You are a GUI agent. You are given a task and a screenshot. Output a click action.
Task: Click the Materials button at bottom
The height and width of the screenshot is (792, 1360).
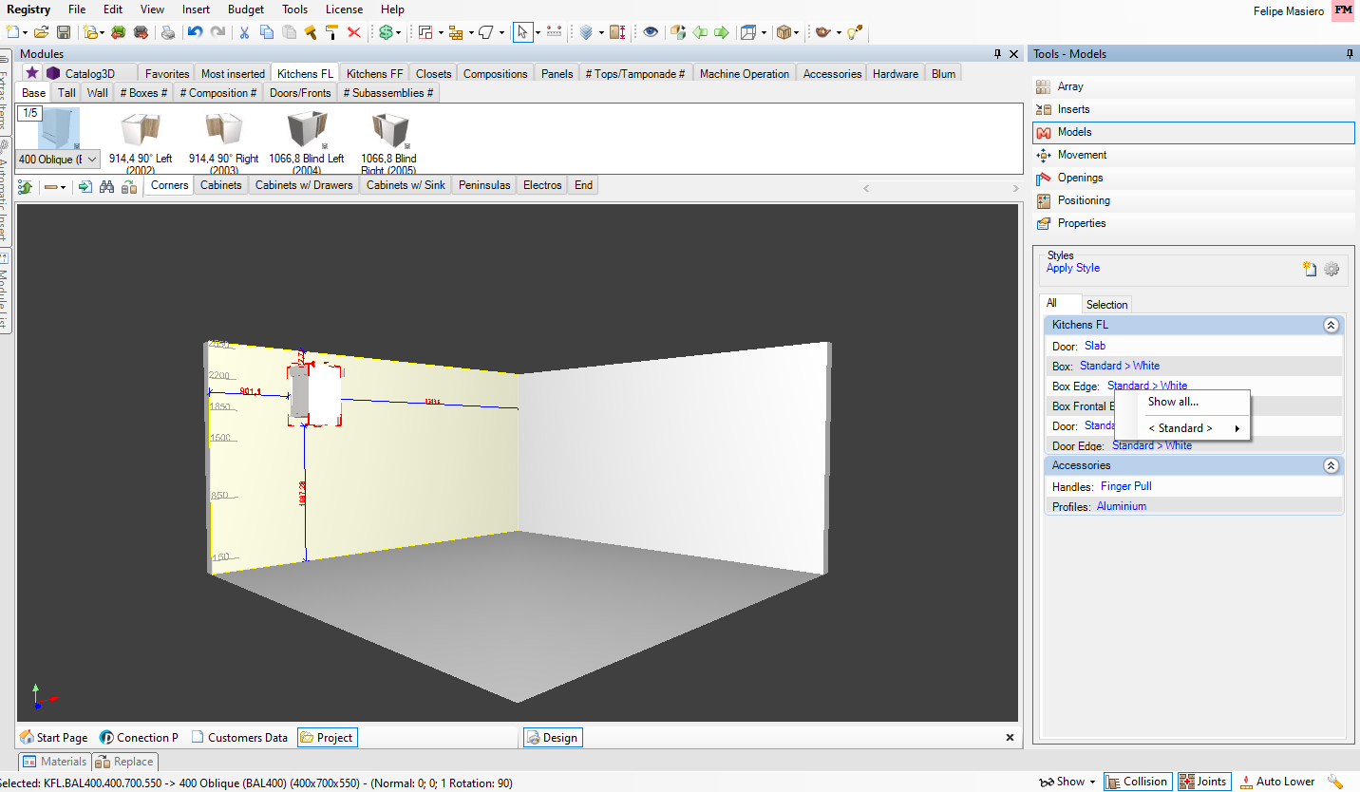55,762
